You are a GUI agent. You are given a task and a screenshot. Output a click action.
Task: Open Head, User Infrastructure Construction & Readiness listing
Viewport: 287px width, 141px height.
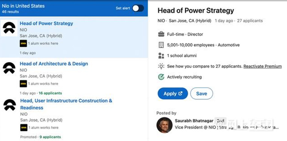(x=66, y=104)
